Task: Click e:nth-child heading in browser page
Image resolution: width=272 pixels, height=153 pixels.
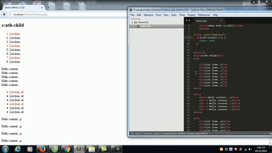Action: [x=13, y=25]
